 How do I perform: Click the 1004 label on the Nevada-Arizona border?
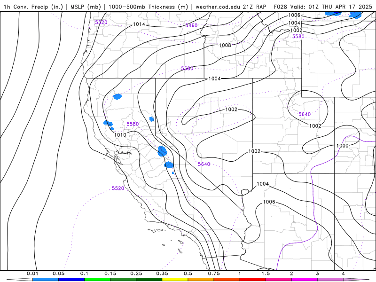pos(263,184)
